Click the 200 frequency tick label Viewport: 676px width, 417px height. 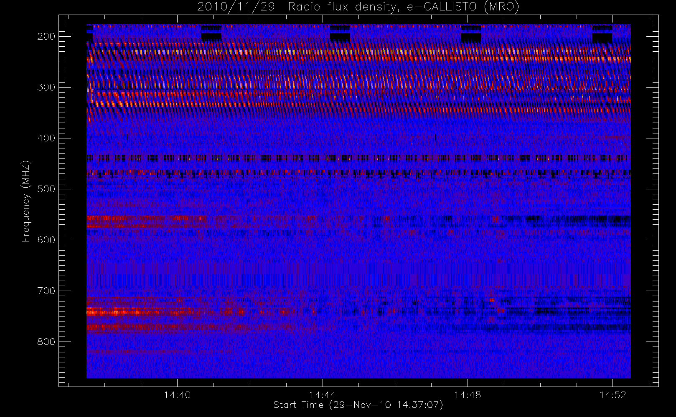46,36
